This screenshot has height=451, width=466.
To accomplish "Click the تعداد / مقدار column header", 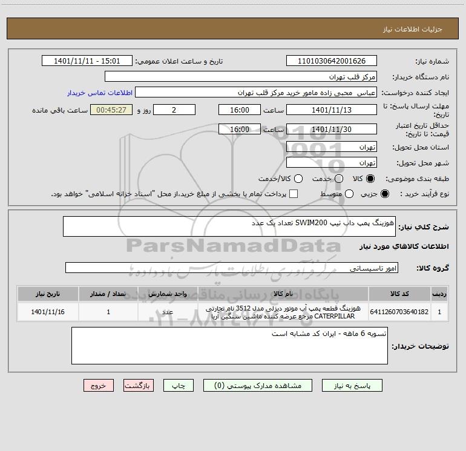I will [108, 294].
